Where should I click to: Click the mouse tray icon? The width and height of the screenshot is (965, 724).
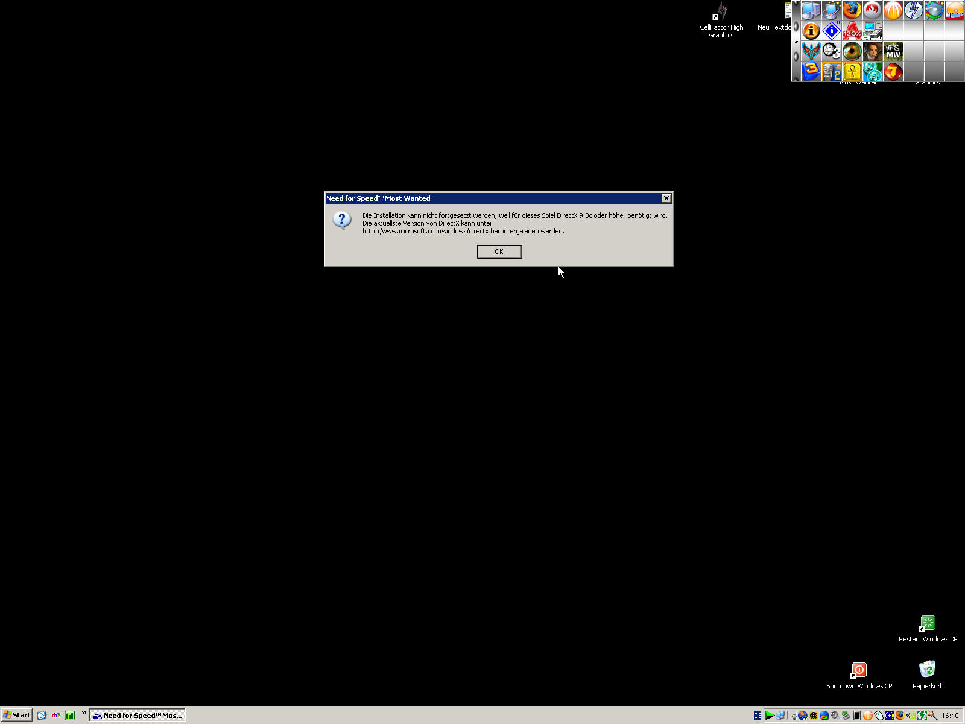pyautogui.click(x=879, y=716)
